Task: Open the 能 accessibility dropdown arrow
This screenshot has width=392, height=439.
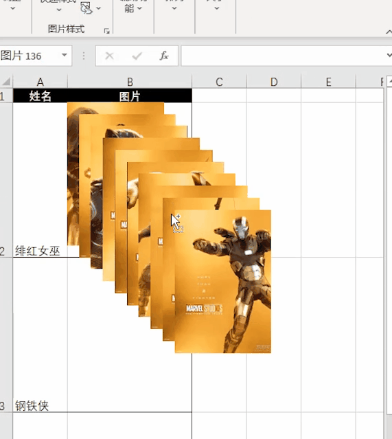Action: pos(139,8)
